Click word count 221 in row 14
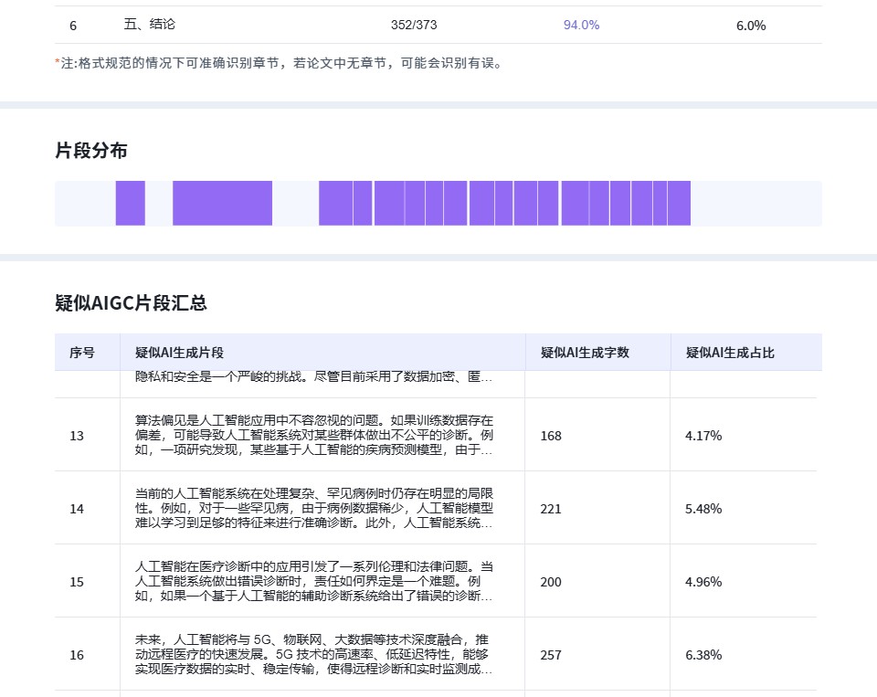 551,509
